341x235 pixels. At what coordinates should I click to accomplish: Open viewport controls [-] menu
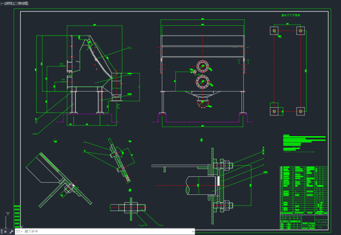3,3
